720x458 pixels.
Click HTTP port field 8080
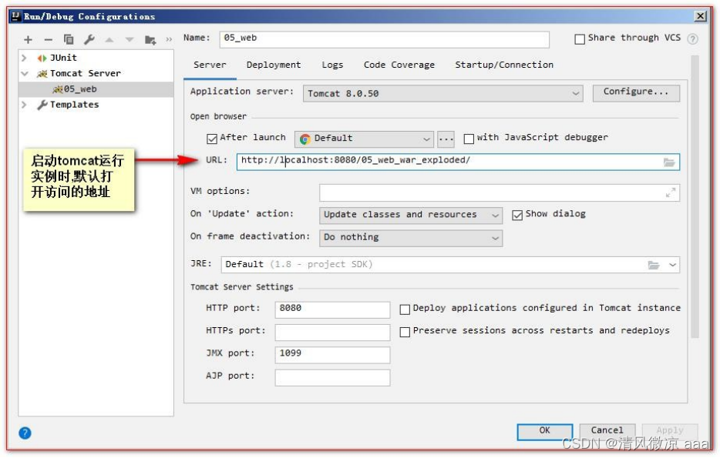coord(332,309)
